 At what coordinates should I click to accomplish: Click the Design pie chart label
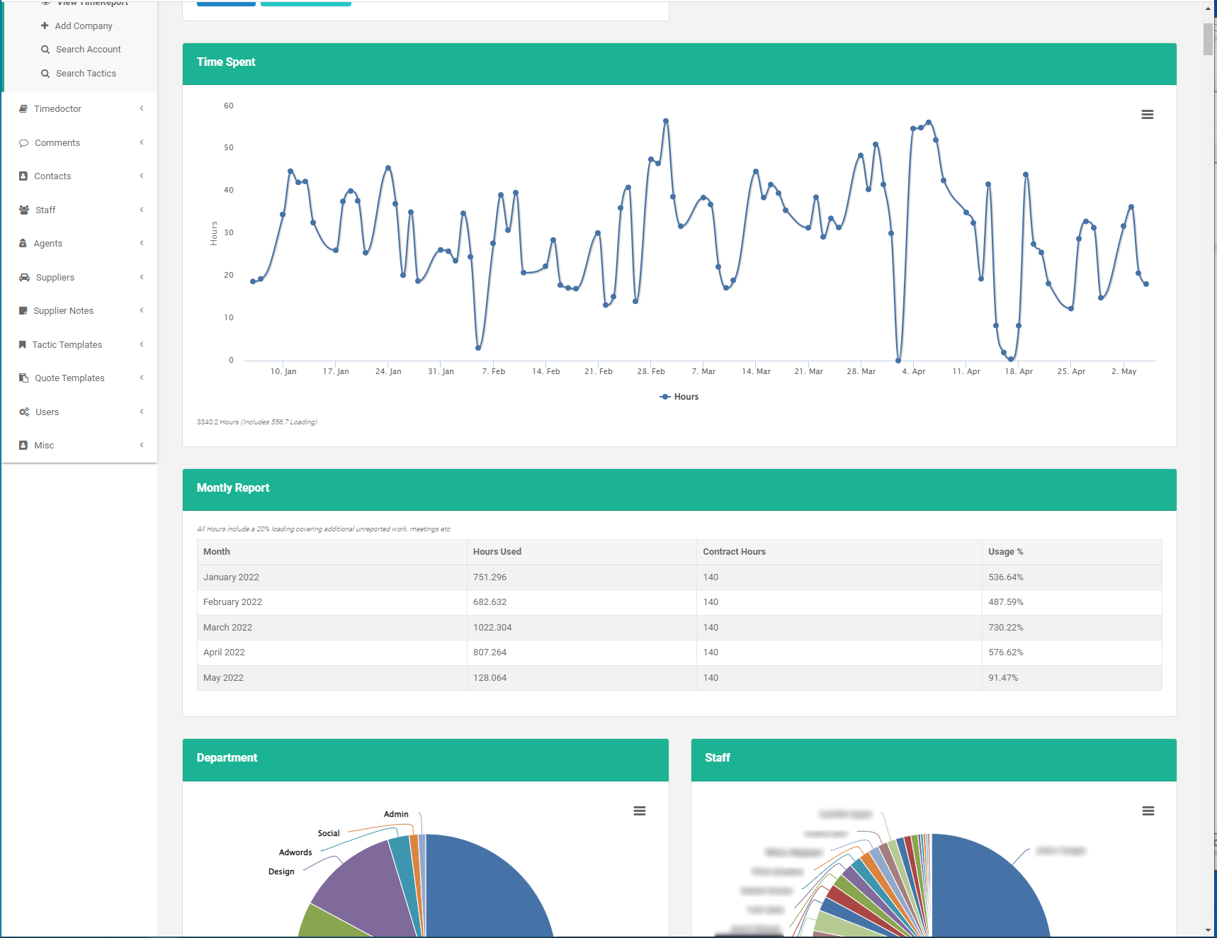click(281, 872)
